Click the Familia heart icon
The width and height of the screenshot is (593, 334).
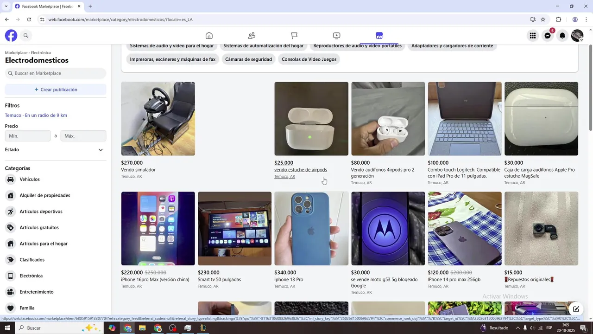tap(10, 308)
